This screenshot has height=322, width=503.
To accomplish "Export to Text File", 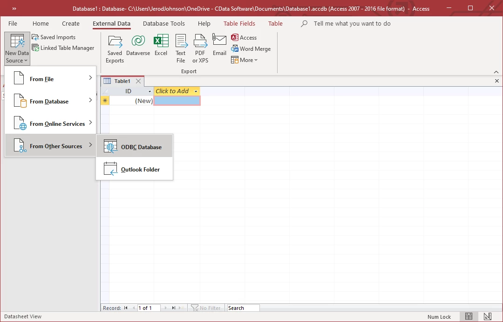I will (x=181, y=49).
